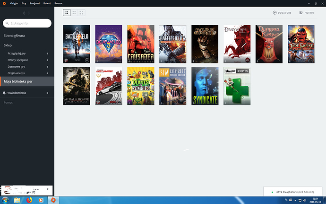Open Medal of Honor Pacific Assault tile
This screenshot has width=326, height=204.
(x=77, y=86)
